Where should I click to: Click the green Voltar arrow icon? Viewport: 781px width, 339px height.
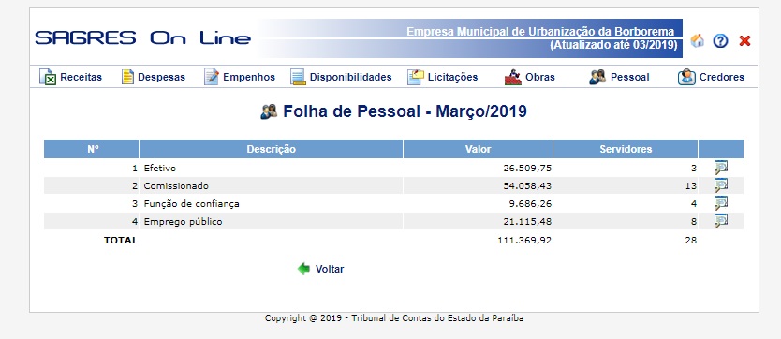303,269
